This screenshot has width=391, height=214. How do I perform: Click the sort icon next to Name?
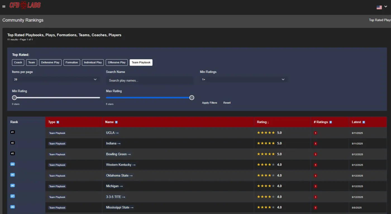tap(116, 122)
